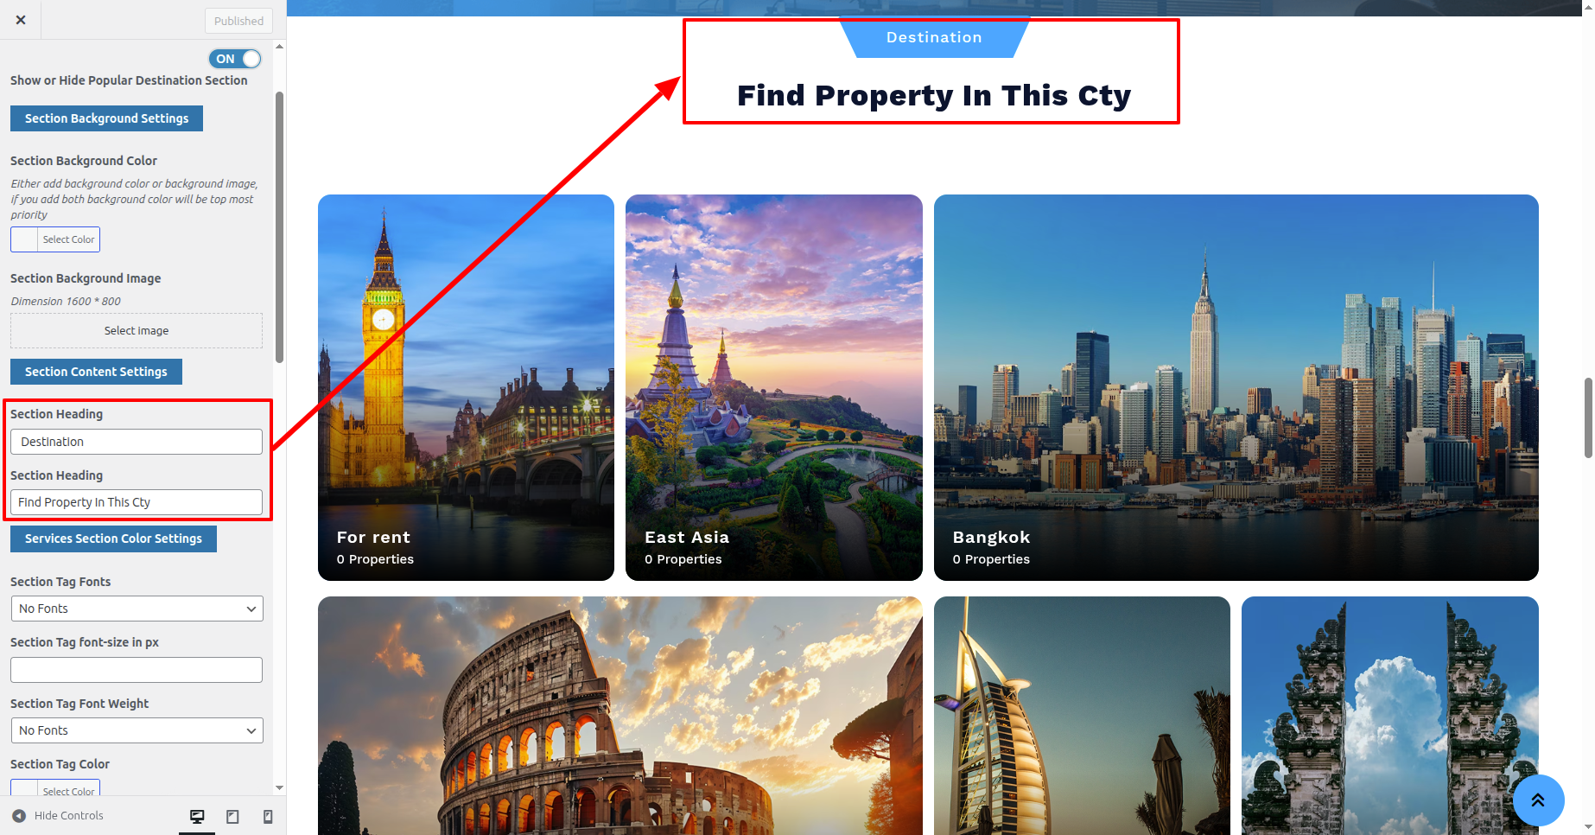This screenshot has height=835, width=1595.
Task: Open Section Background Settings tab
Action: 106,118
